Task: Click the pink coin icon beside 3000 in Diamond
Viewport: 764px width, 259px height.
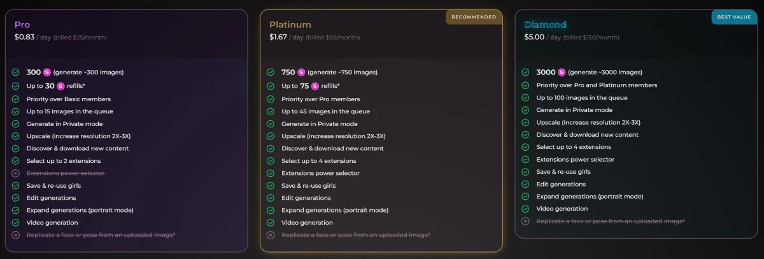Action: click(x=560, y=72)
